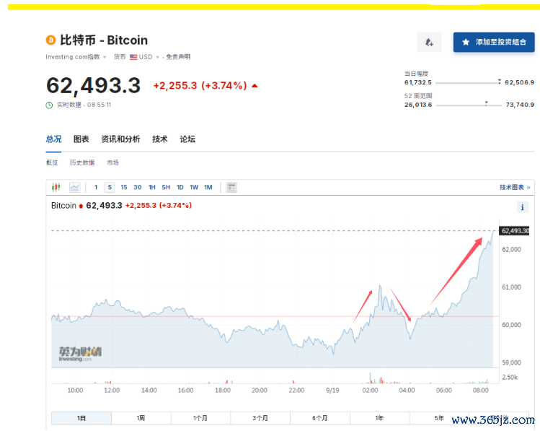Select the 1年 time range
Viewport: 540px width, 431px height.
pyautogui.click(x=379, y=418)
